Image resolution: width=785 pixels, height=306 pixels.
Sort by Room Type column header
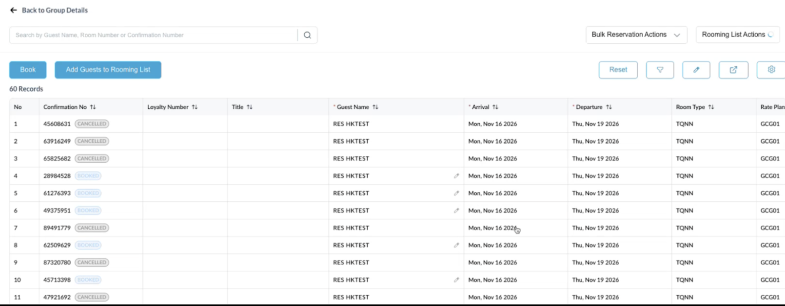coord(711,107)
